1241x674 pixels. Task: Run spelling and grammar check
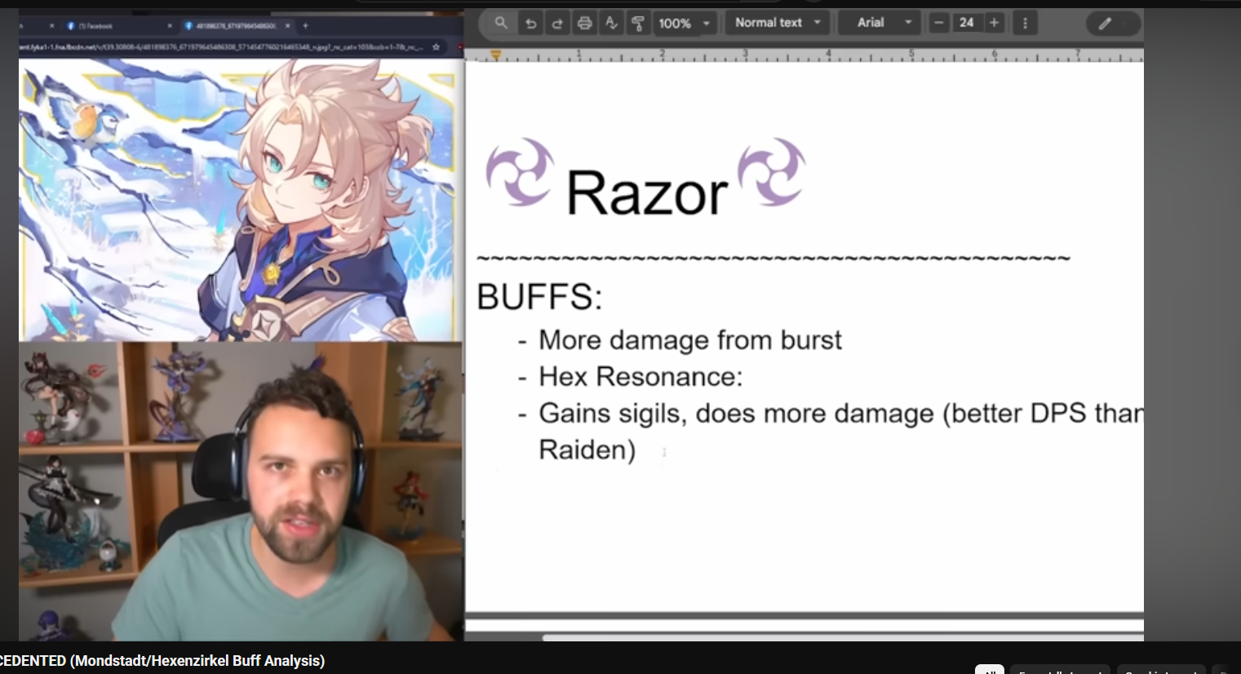tap(611, 23)
